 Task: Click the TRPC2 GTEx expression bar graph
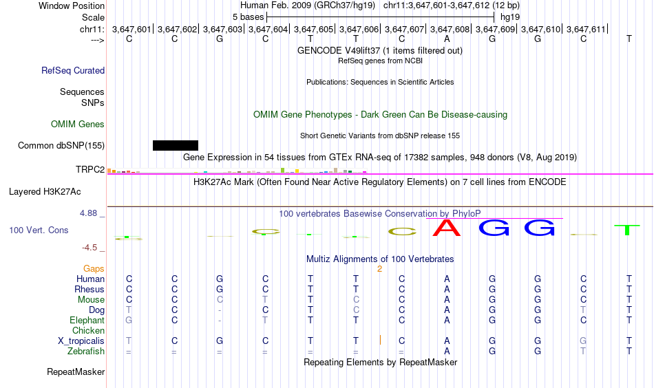[x=237, y=171]
